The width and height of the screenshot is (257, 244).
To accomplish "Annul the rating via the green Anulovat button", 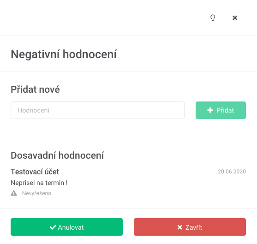I will click(x=66, y=227).
